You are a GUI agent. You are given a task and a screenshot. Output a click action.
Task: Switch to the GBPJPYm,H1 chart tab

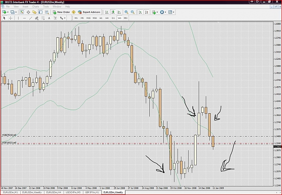pyautogui.click(x=92, y=192)
